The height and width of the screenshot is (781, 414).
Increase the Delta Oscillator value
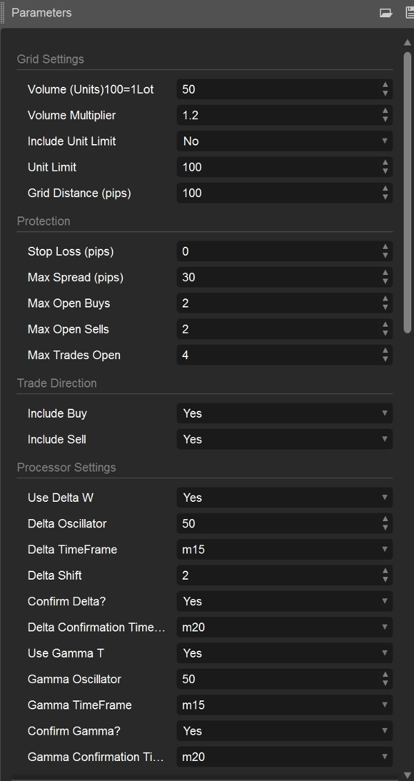click(385, 520)
